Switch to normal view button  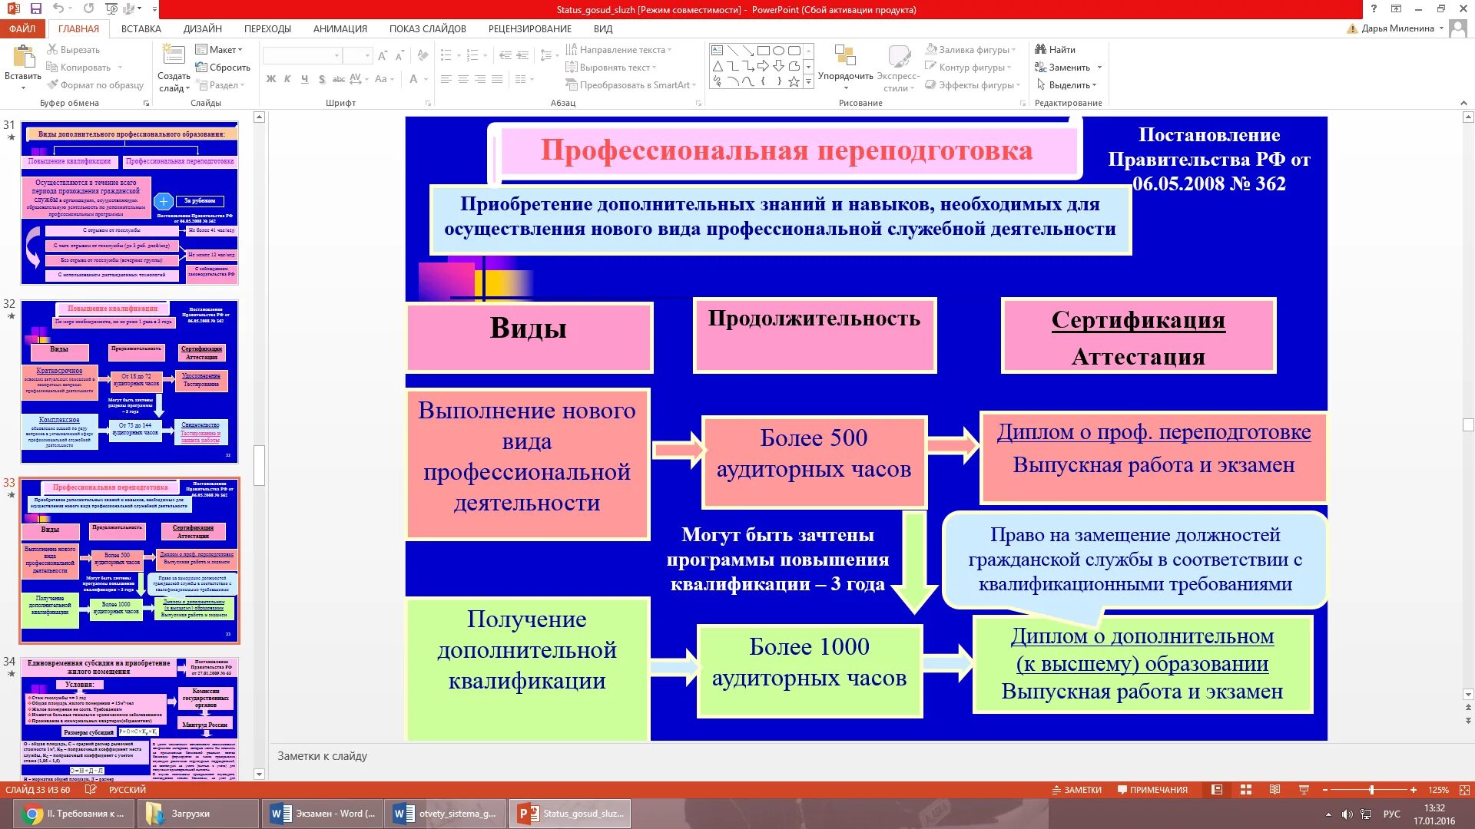[x=1217, y=790]
